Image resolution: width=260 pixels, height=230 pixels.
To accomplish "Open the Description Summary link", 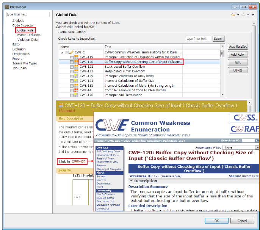I will (x=148, y=186).
